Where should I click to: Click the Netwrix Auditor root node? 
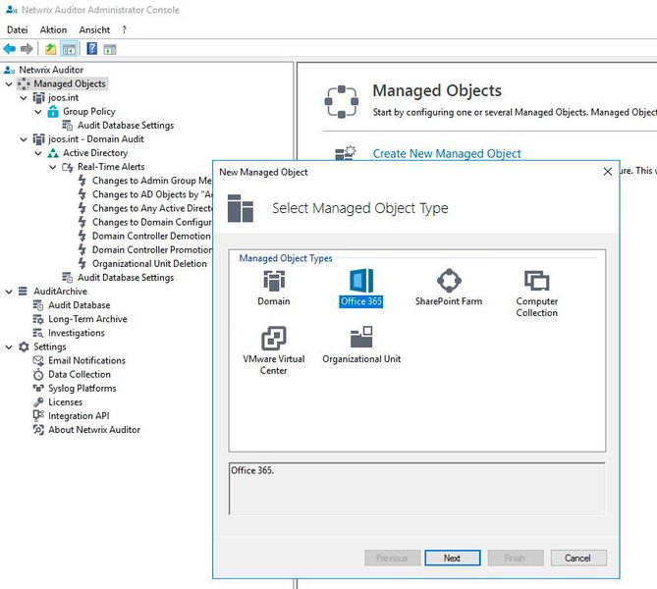coord(51,70)
